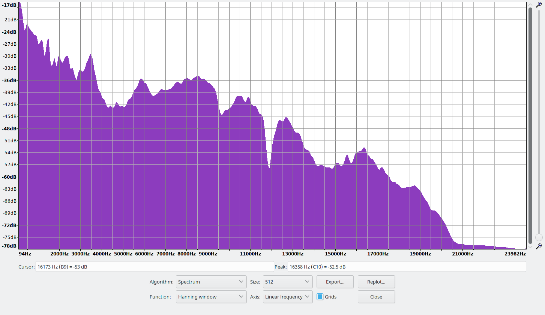
Task: Click the vertical scrollbar down arrow
Action: [530, 246]
